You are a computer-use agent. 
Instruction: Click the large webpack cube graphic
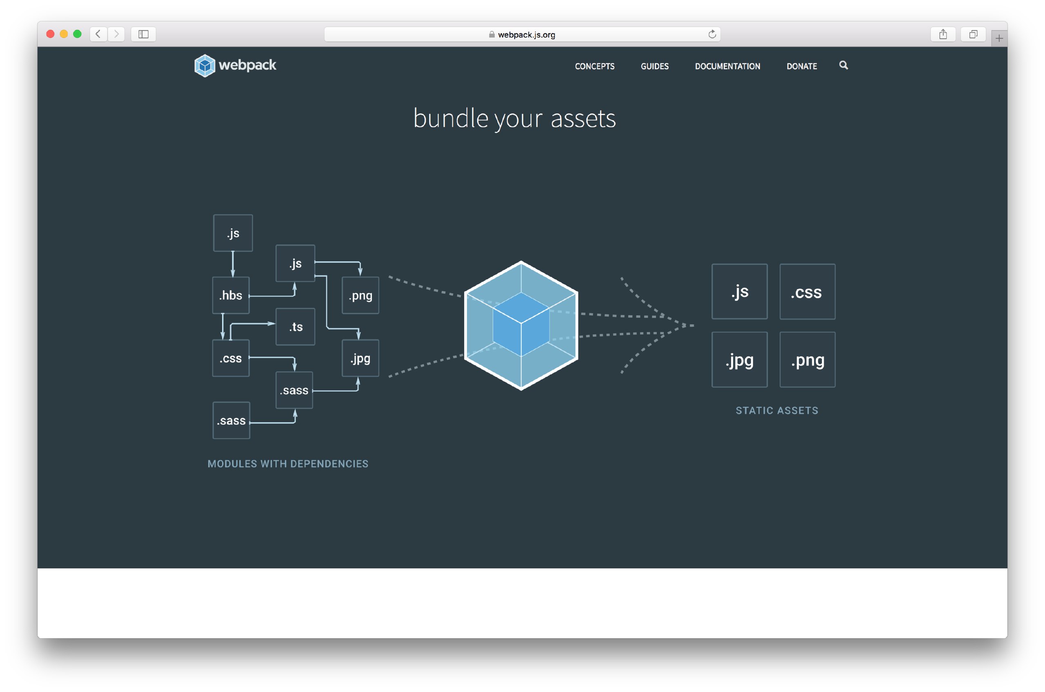(521, 326)
